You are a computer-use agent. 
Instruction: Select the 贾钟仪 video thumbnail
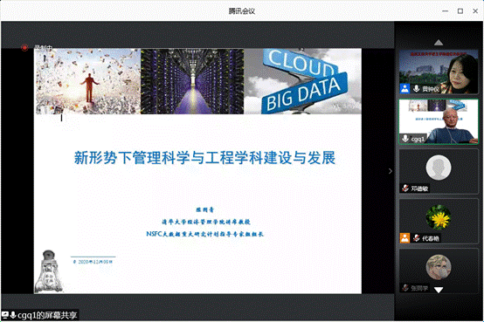(x=439, y=72)
